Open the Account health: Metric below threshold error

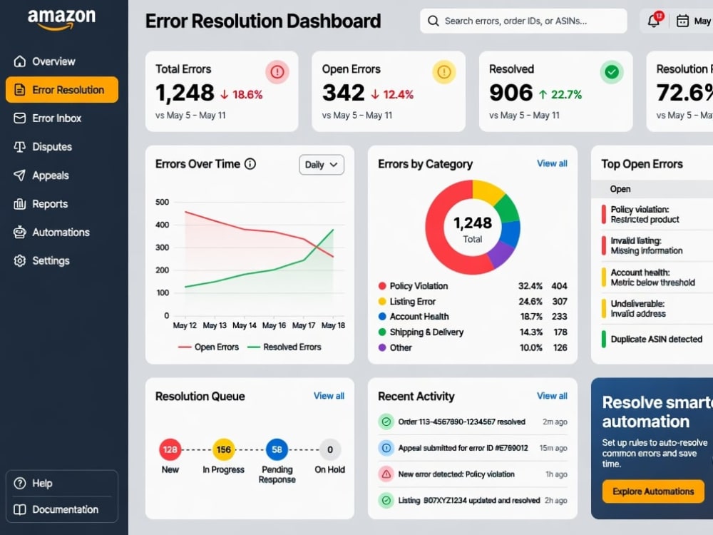click(657, 277)
